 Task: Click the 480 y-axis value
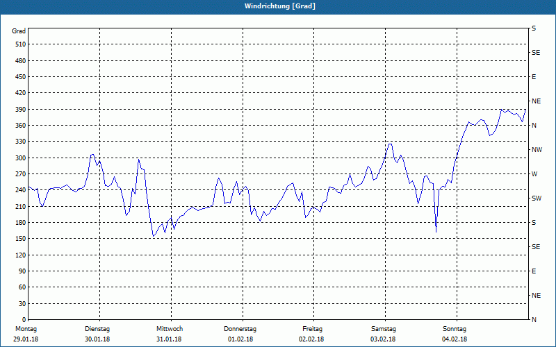tap(21, 60)
